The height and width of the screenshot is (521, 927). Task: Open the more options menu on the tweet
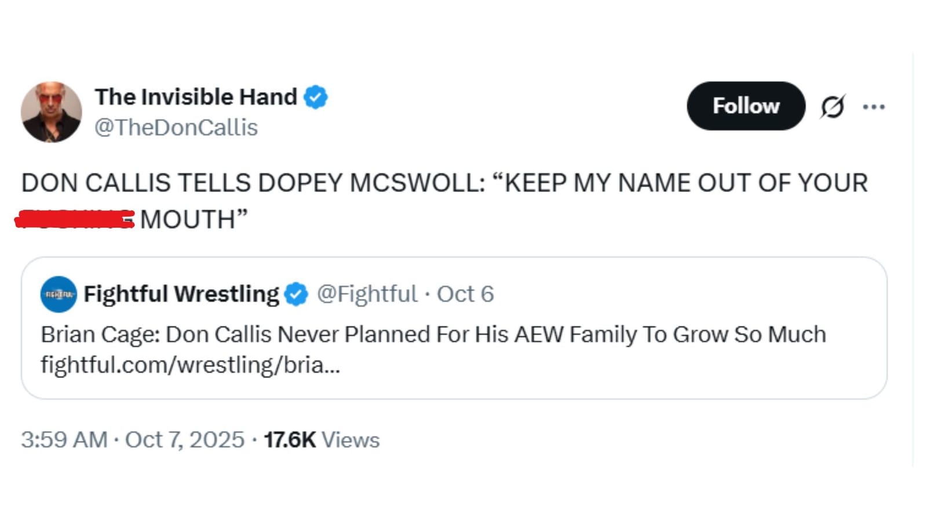tap(875, 106)
